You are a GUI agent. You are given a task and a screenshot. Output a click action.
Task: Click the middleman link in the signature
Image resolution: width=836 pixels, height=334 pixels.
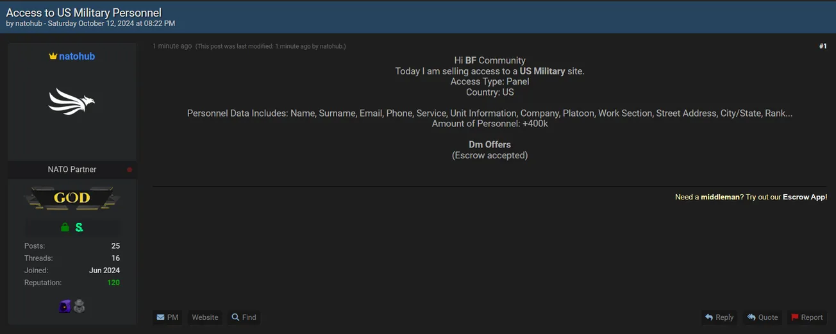[x=720, y=197]
